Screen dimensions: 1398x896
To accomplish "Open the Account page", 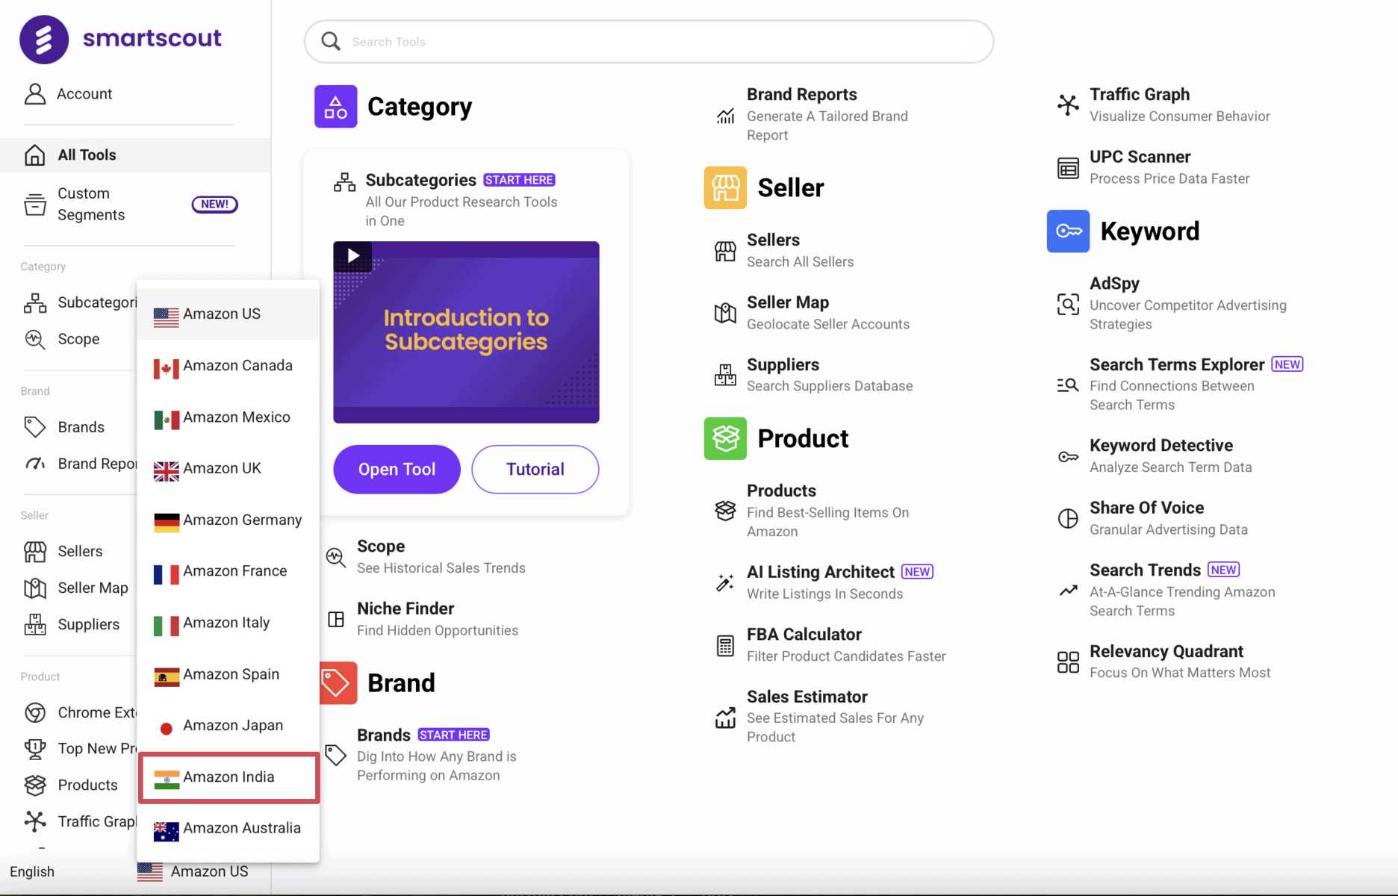I will pos(69,93).
